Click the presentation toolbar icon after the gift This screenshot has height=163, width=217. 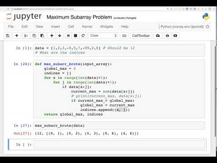click(x=175, y=36)
